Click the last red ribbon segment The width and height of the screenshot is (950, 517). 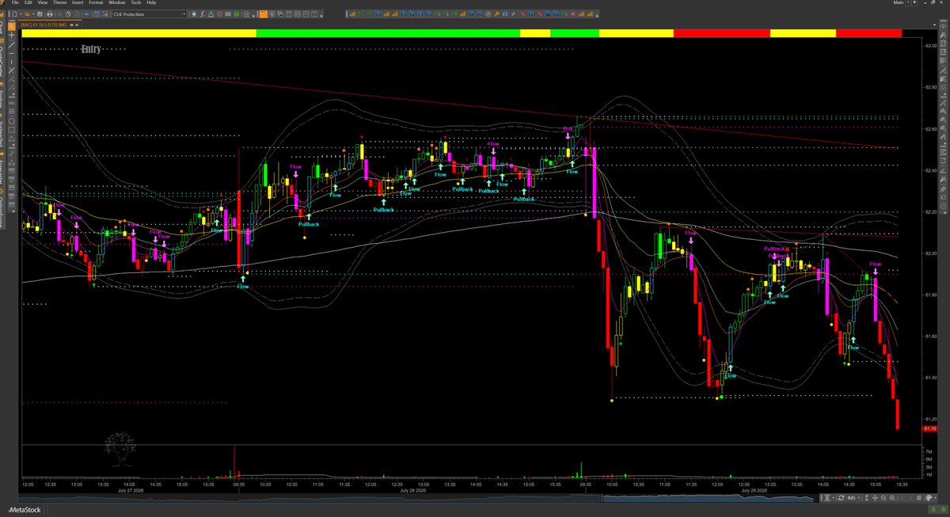pos(868,33)
